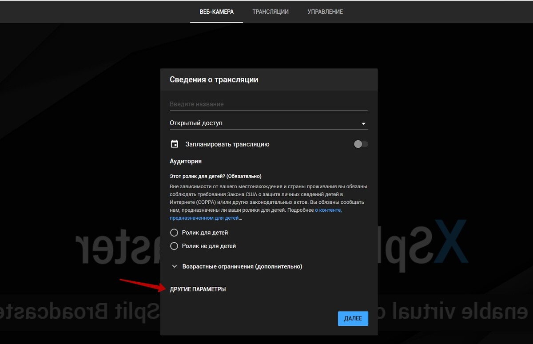The width and height of the screenshot is (533, 344).
Task: Click the chevron icon before Возрастные ограничения
Action: click(x=174, y=266)
